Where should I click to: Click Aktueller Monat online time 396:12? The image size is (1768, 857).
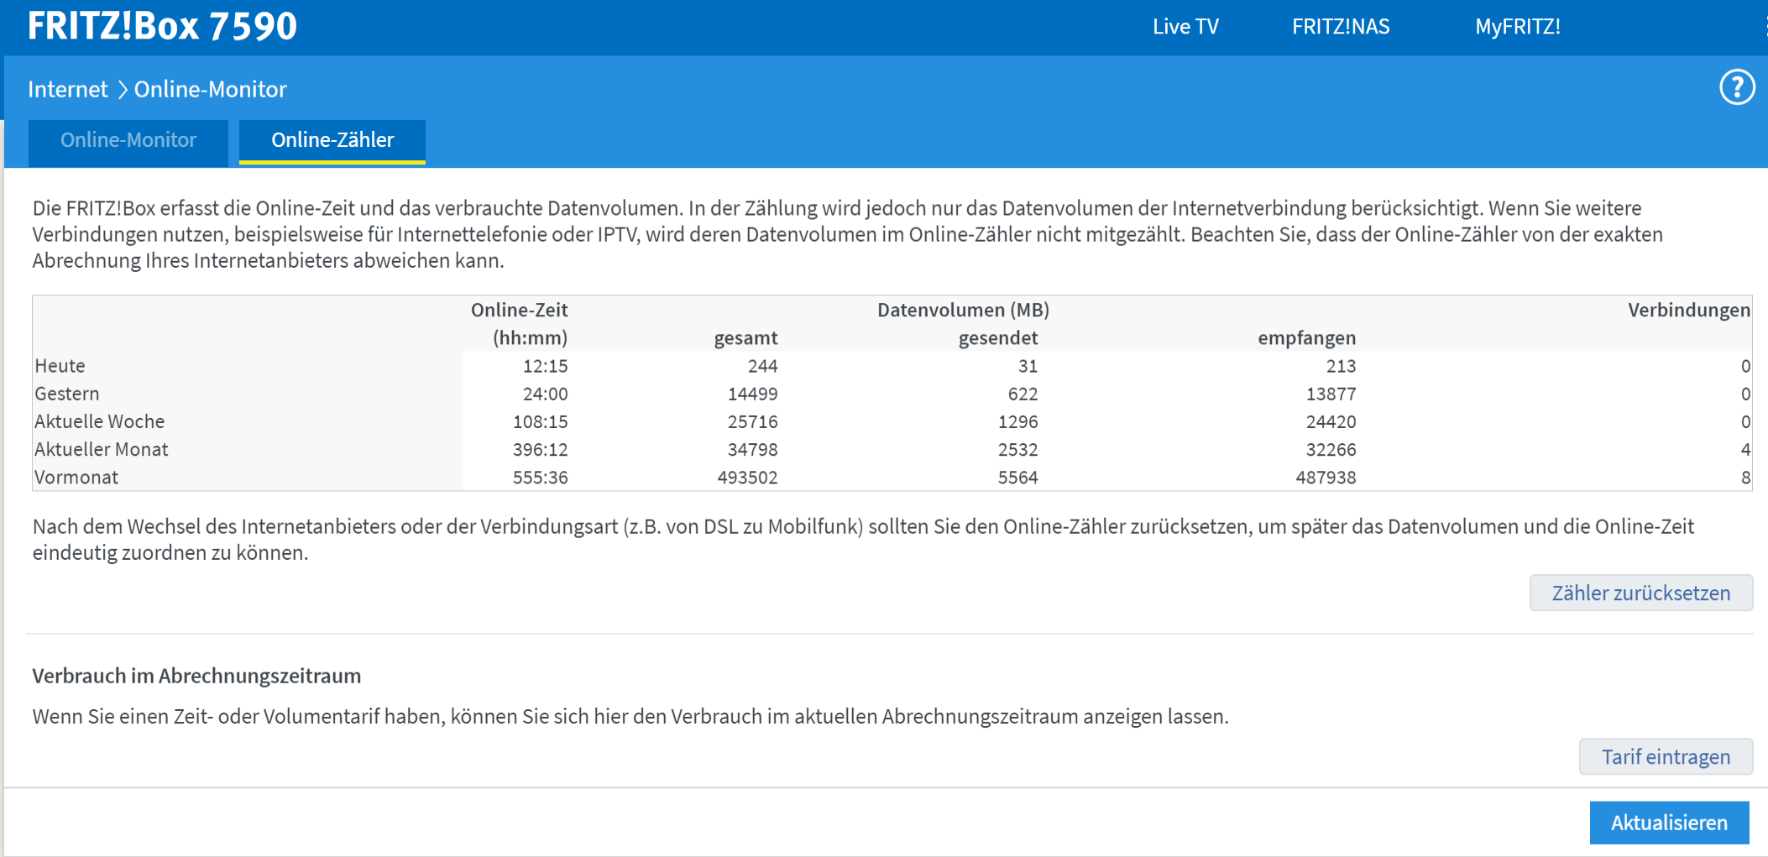point(540,449)
